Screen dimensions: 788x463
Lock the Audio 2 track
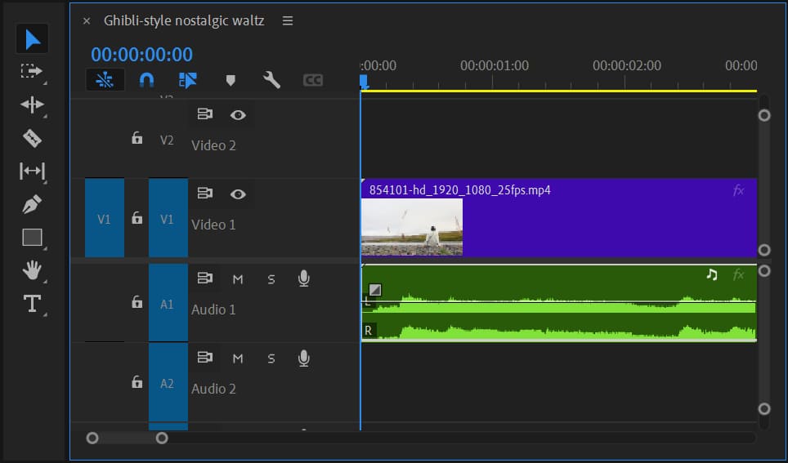[x=137, y=382]
